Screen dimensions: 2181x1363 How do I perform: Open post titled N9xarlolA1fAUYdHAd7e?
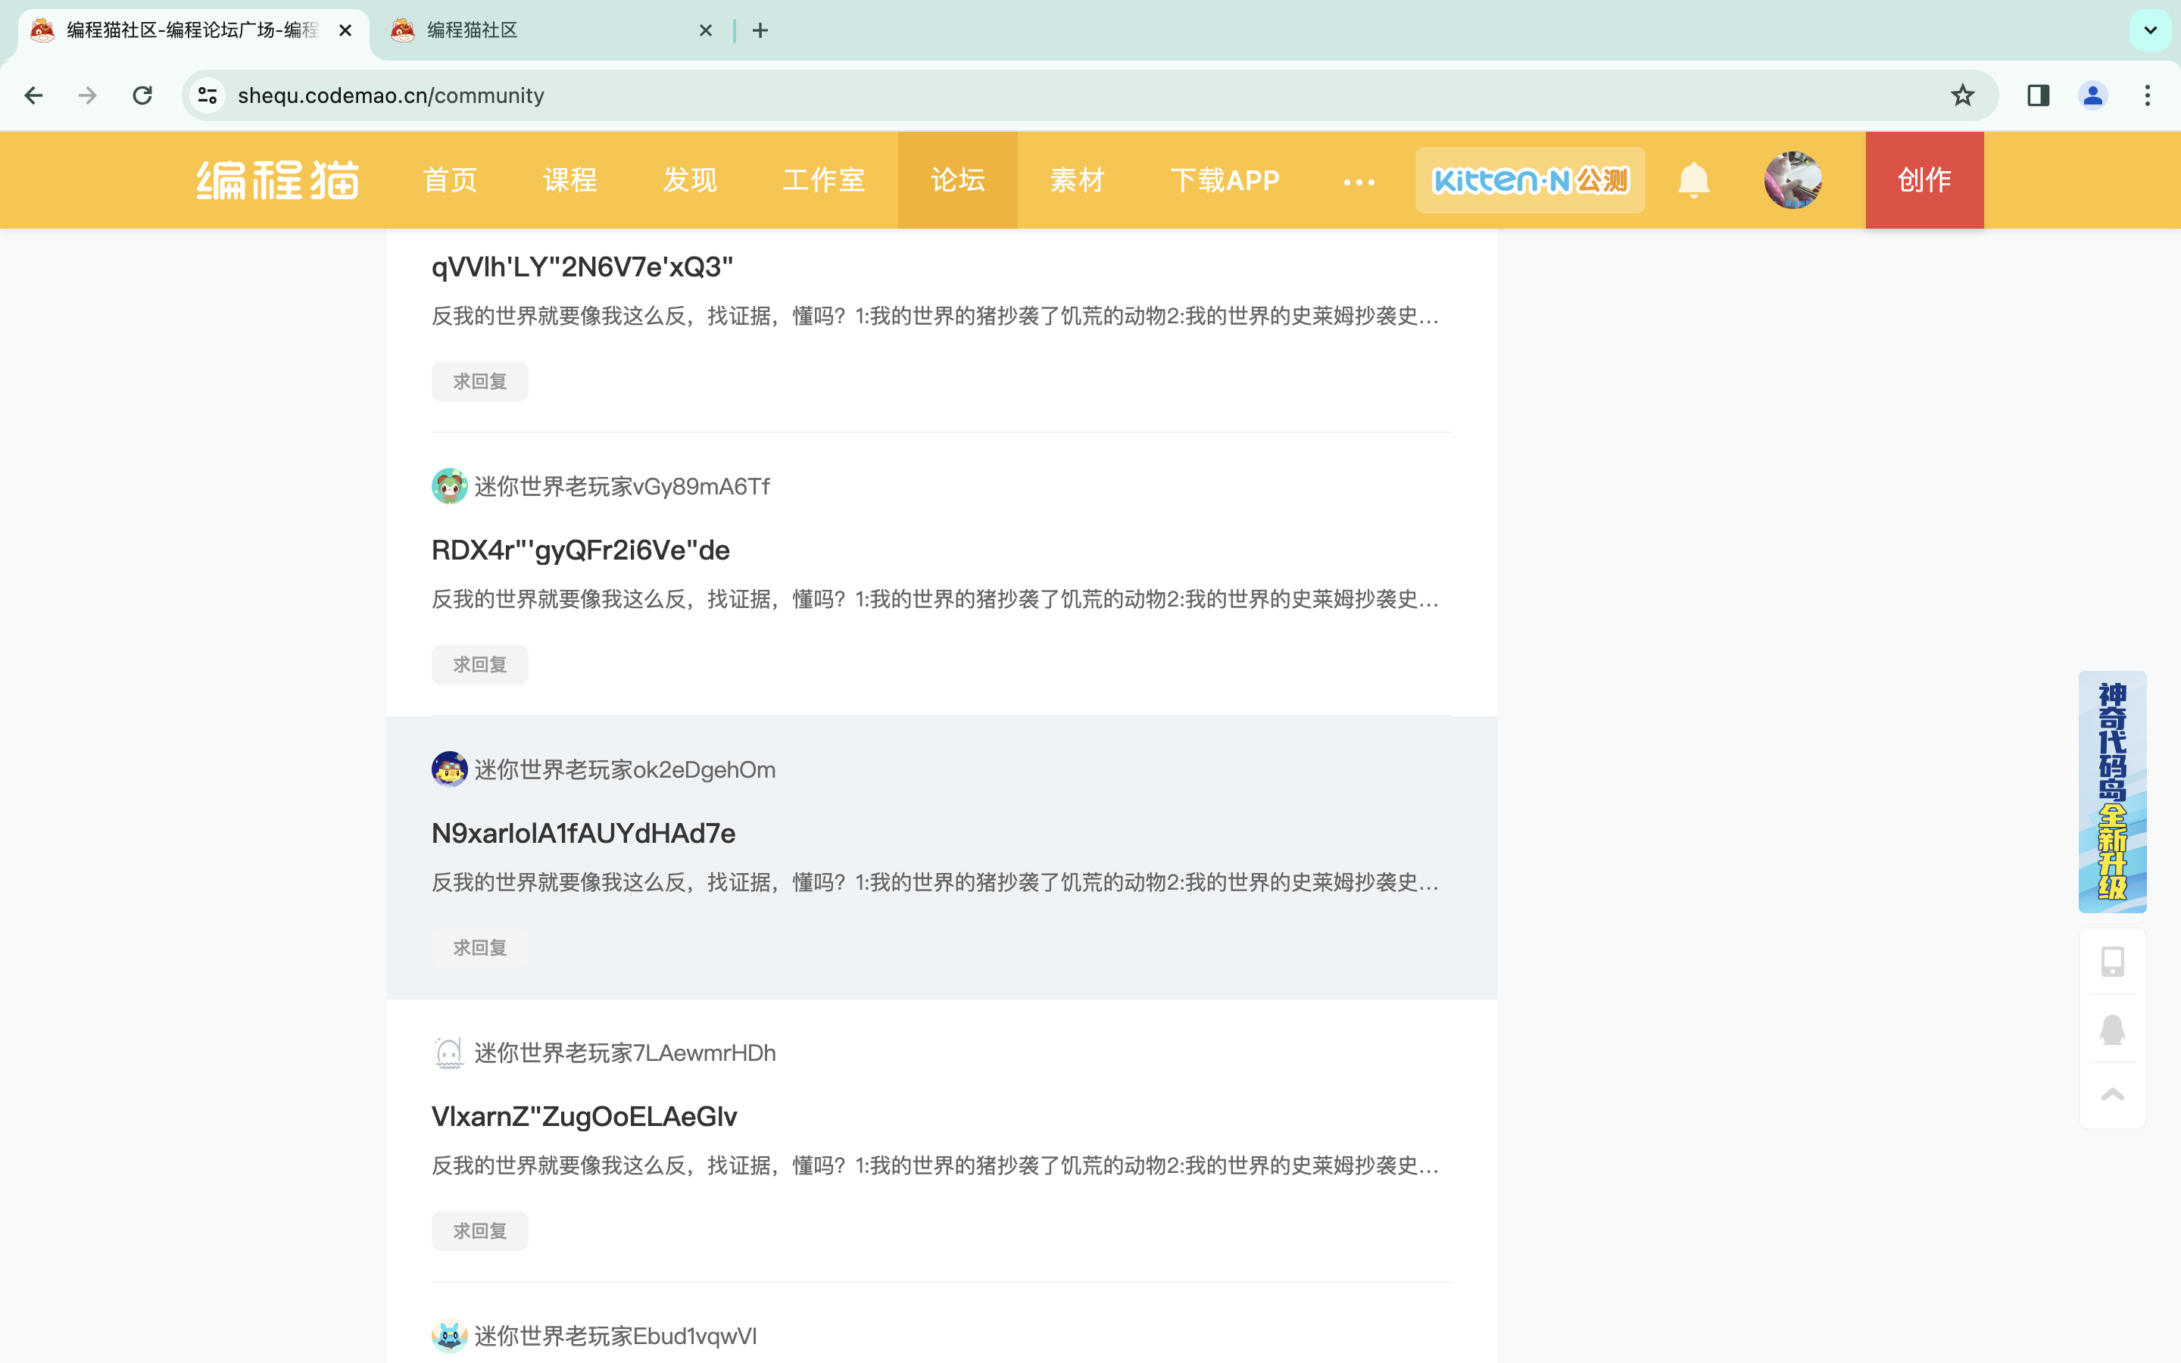(x=583, y=833)
